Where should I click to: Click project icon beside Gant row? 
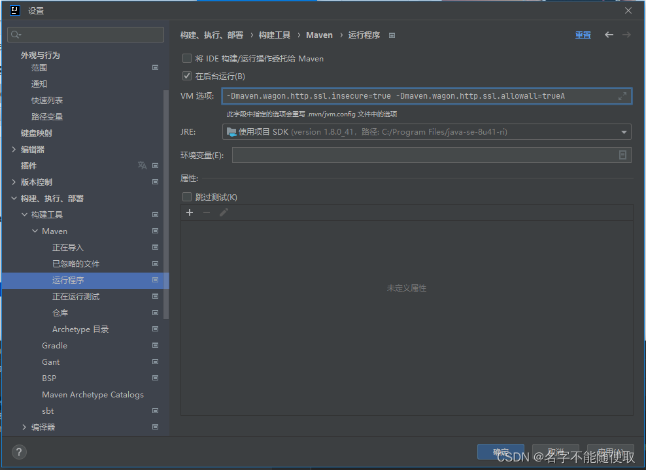156,361
